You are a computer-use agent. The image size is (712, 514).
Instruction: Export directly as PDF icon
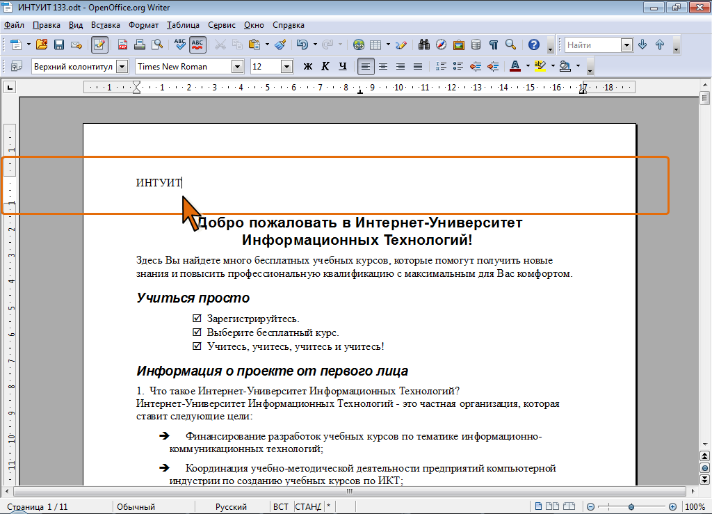coord(122,45)
